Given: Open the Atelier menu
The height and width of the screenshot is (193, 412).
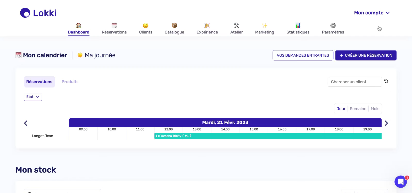Looking at the screenshot, I should coord(236,32).
